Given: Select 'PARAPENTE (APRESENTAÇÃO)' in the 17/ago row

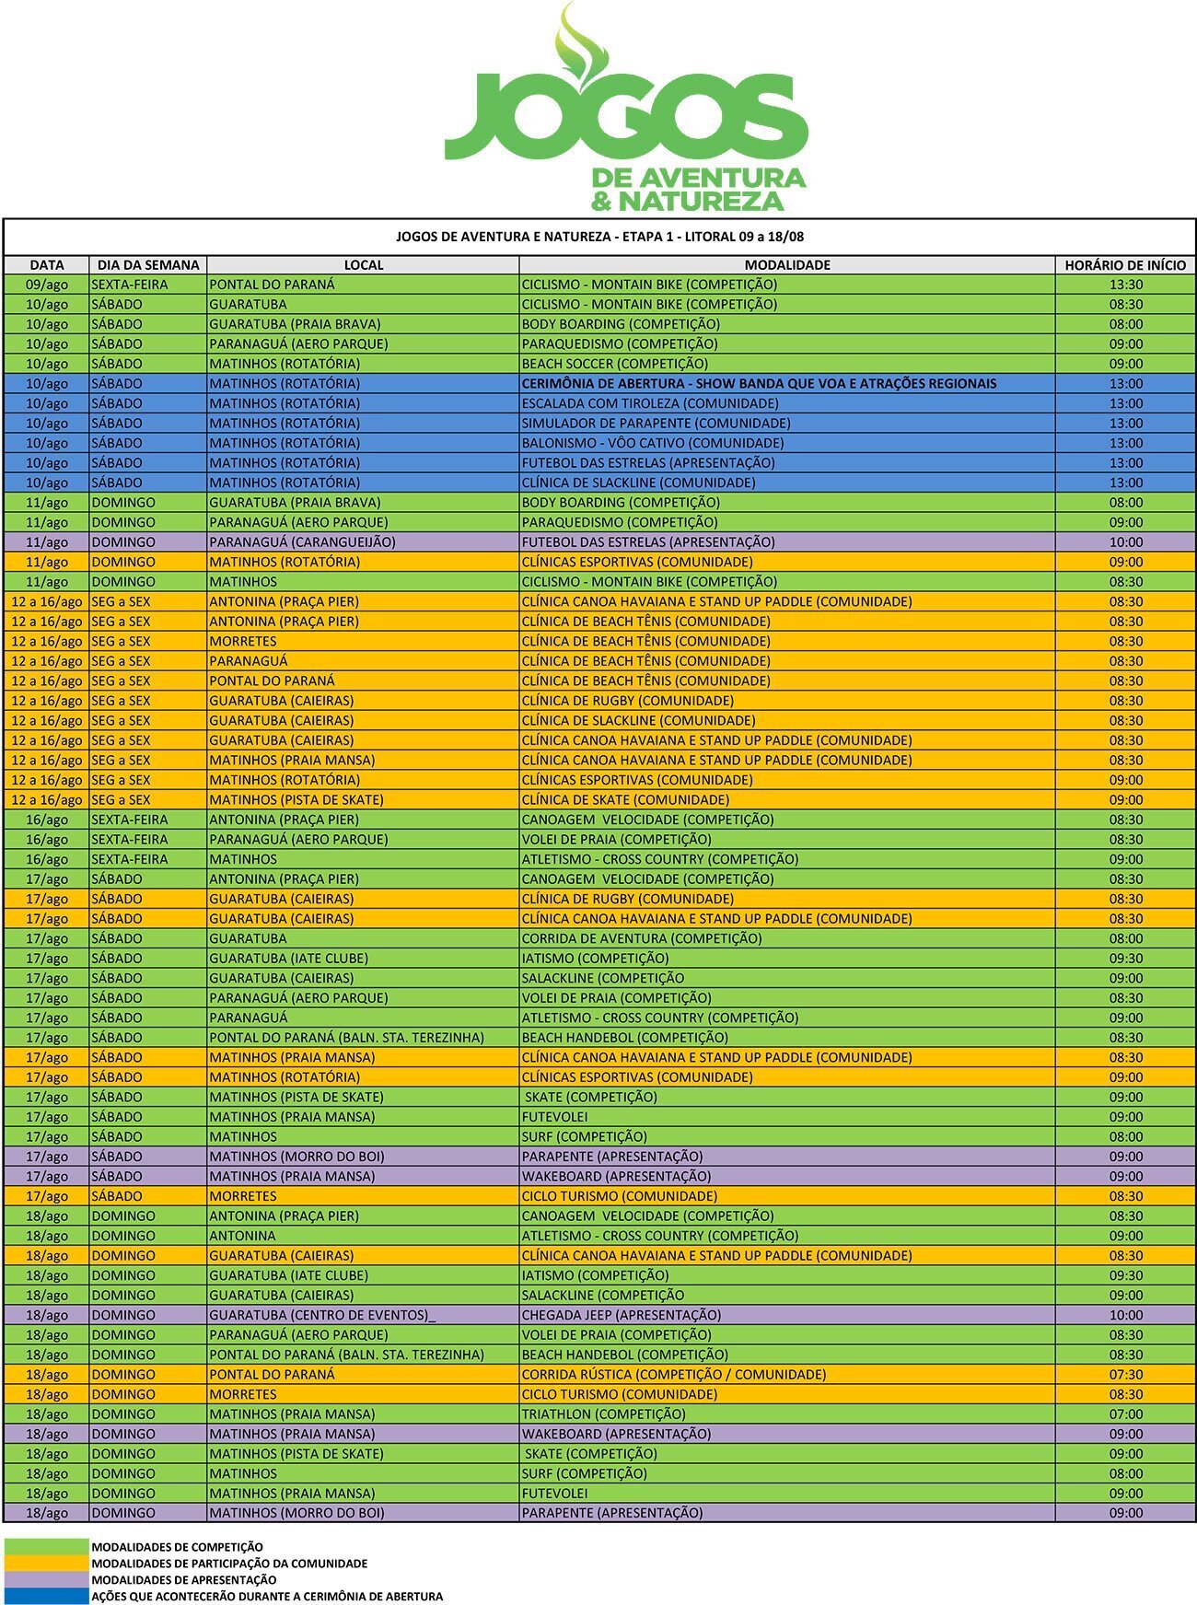Looking at the screenshot, I should click(x=787, y=1157).
